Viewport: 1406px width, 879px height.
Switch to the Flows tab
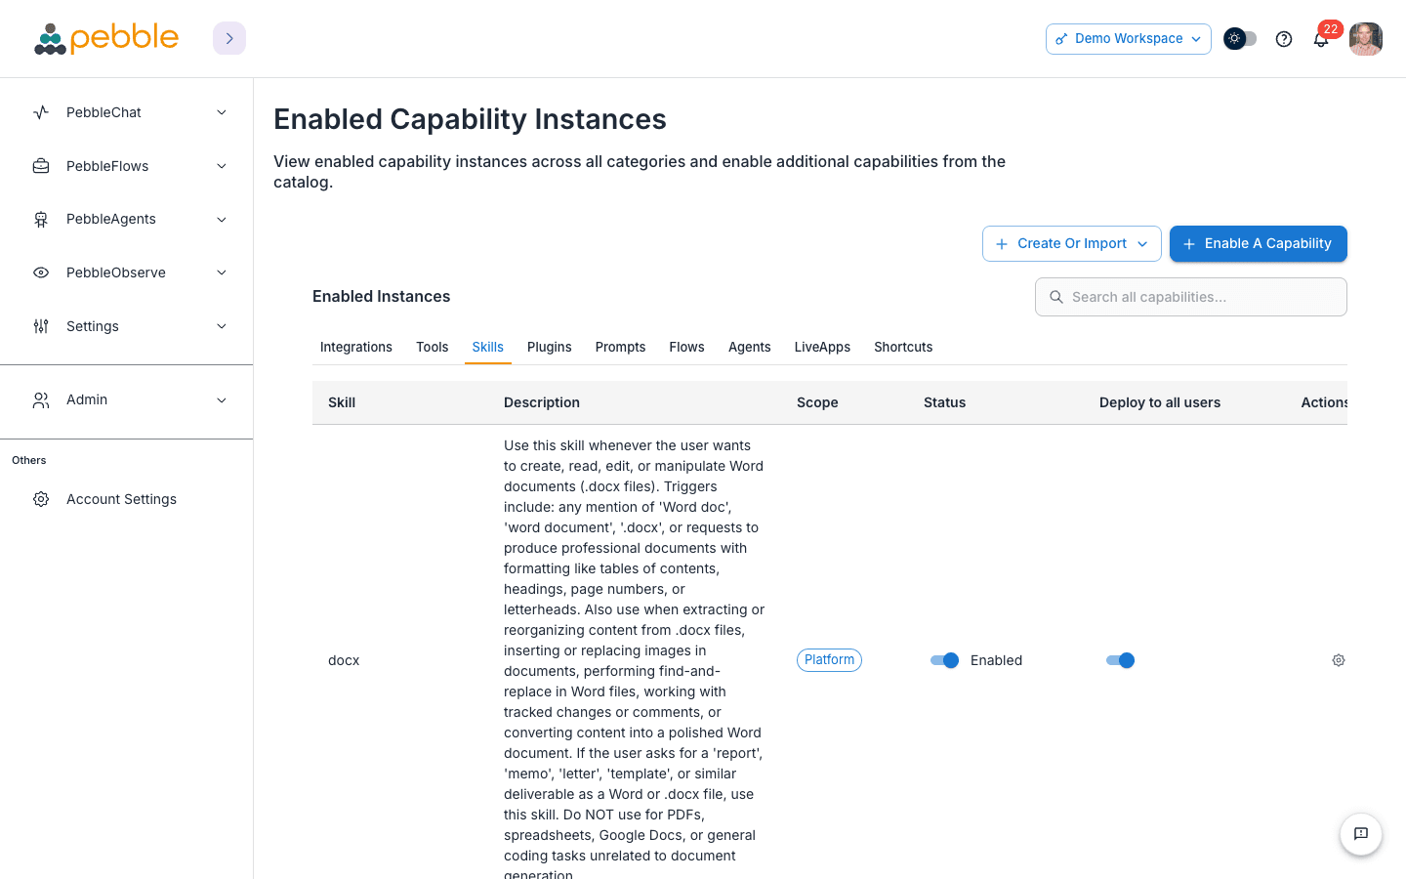[687, 347]
